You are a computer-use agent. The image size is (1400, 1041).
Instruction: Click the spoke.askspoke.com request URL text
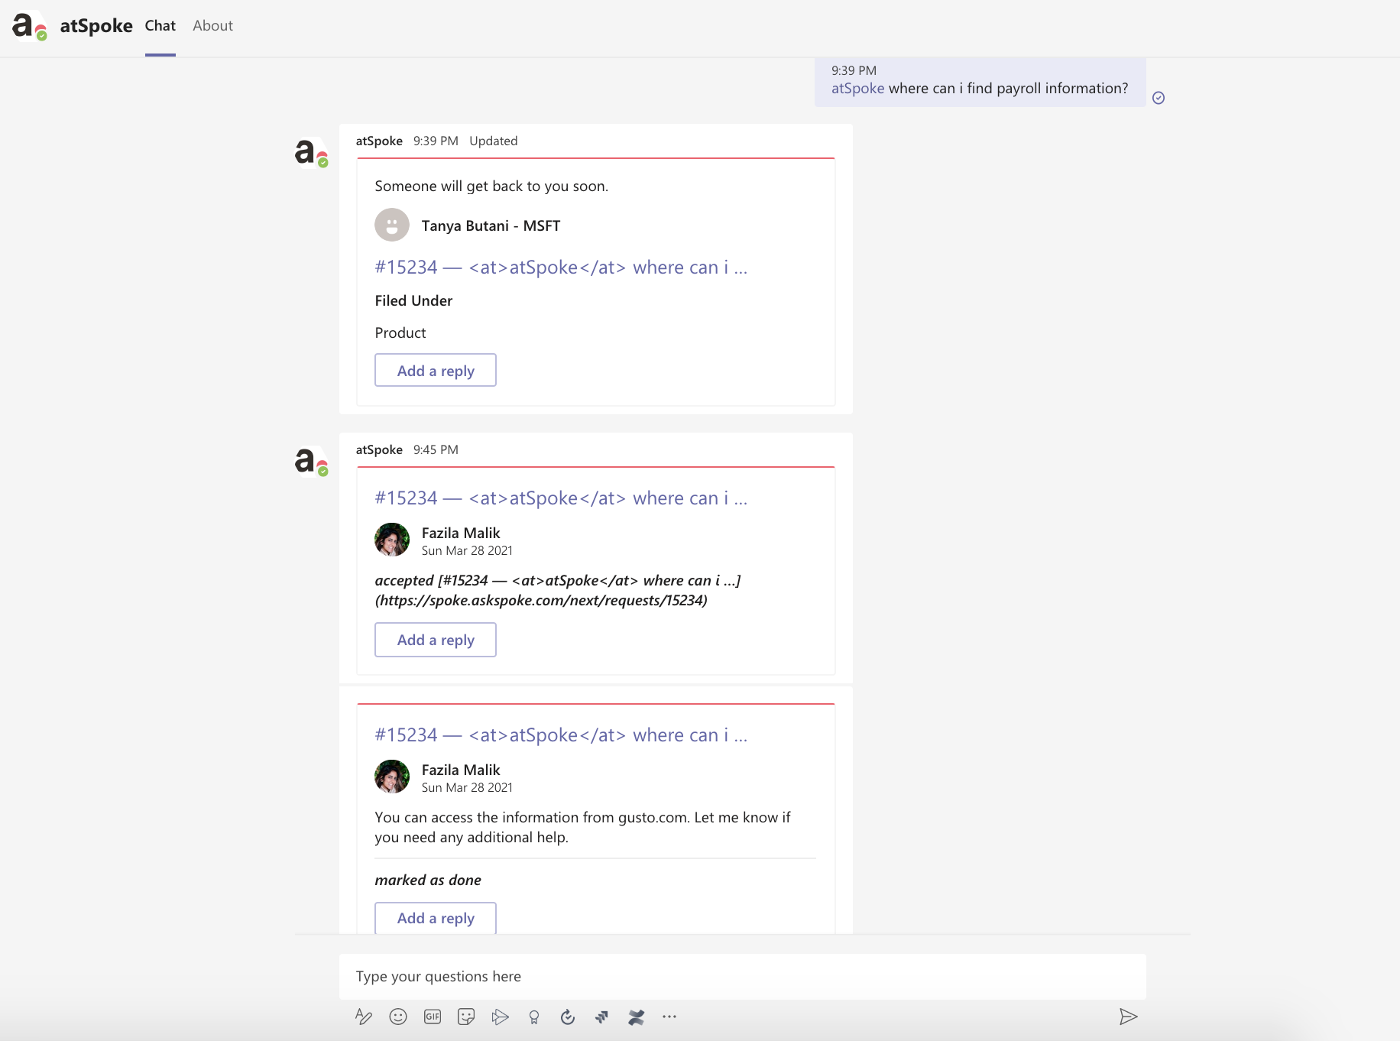541,600
